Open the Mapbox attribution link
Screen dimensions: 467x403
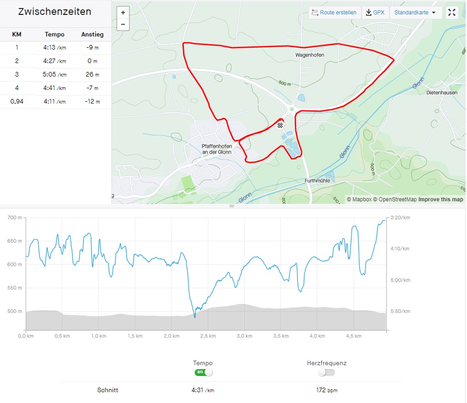361,200
